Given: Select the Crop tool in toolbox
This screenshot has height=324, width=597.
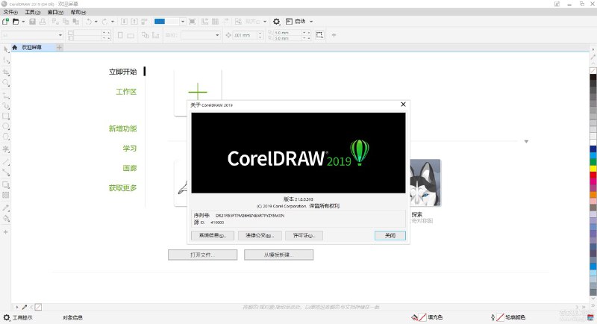Looking at the screenshot, I should click(x=6, y=72).
